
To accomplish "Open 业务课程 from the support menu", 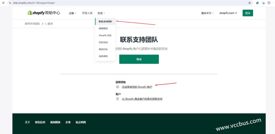I will 103,56.
